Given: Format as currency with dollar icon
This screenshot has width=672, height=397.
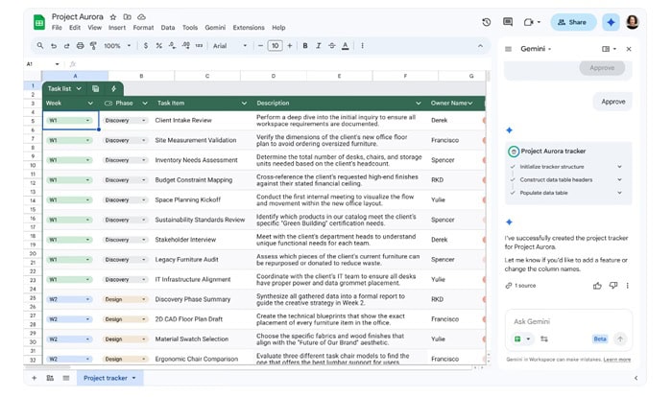Looking at the screenshot, I should (146, 46).
